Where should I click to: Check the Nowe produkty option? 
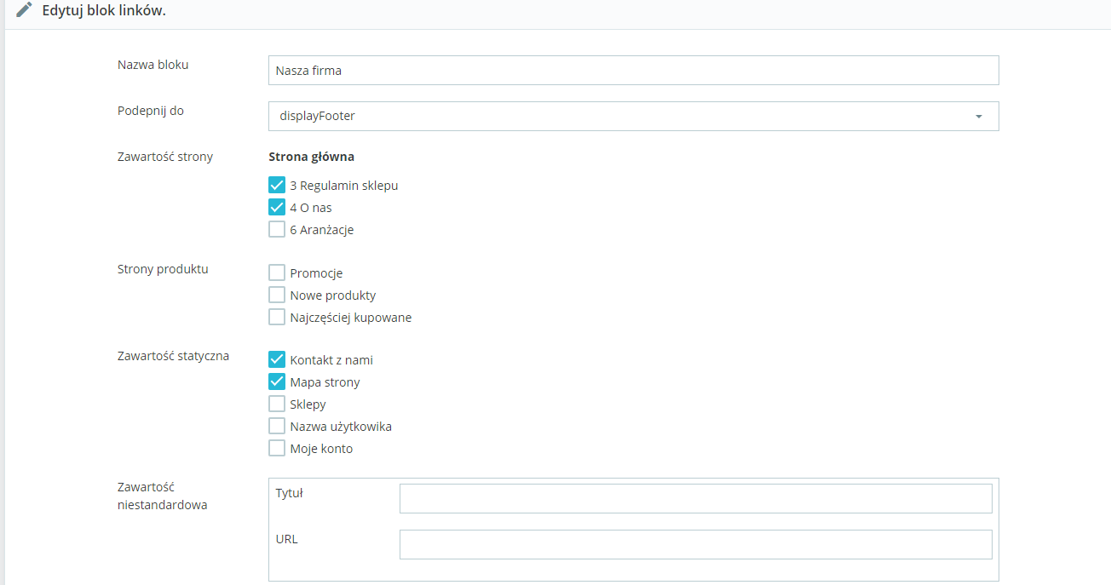click(277, 295)
